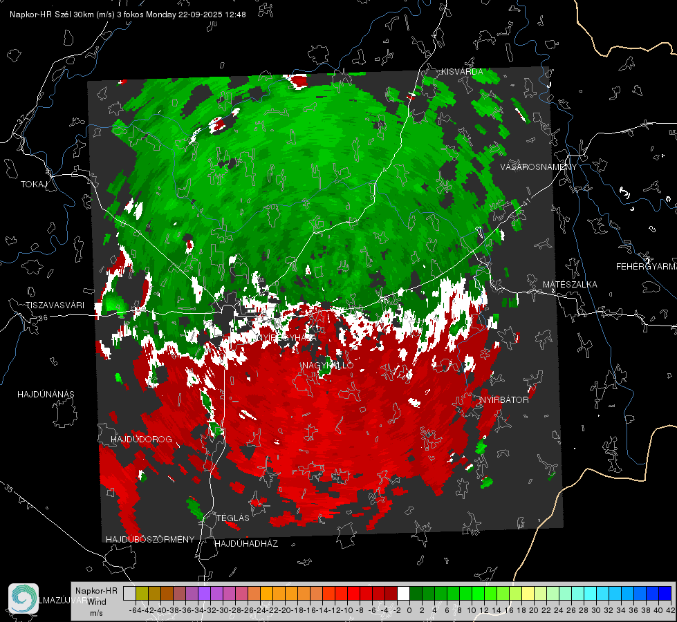Select the VÁSÁROSNAMÉNY town label
The width and height of the screenshot is (677, 622).
tap(539, 167)
